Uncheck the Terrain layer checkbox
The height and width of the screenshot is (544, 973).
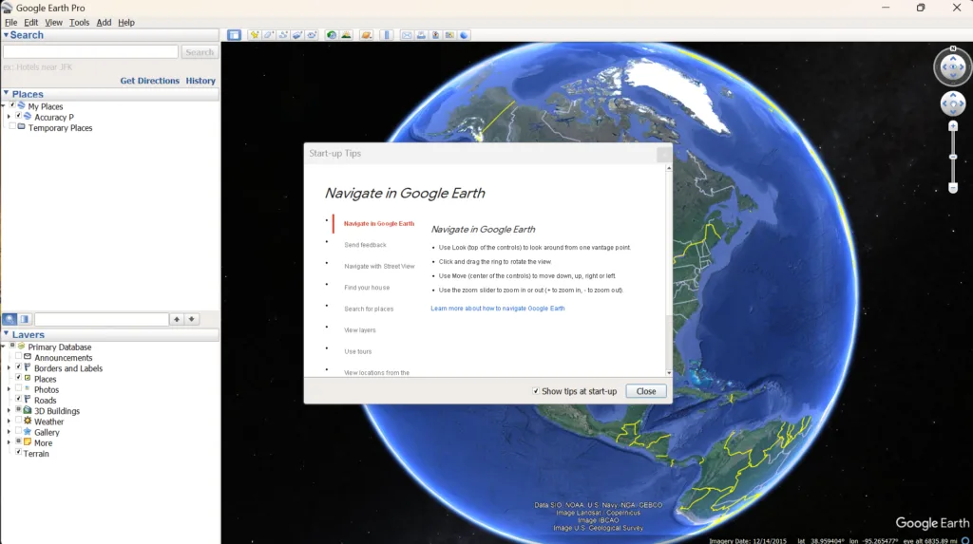[x=19, y=452]
